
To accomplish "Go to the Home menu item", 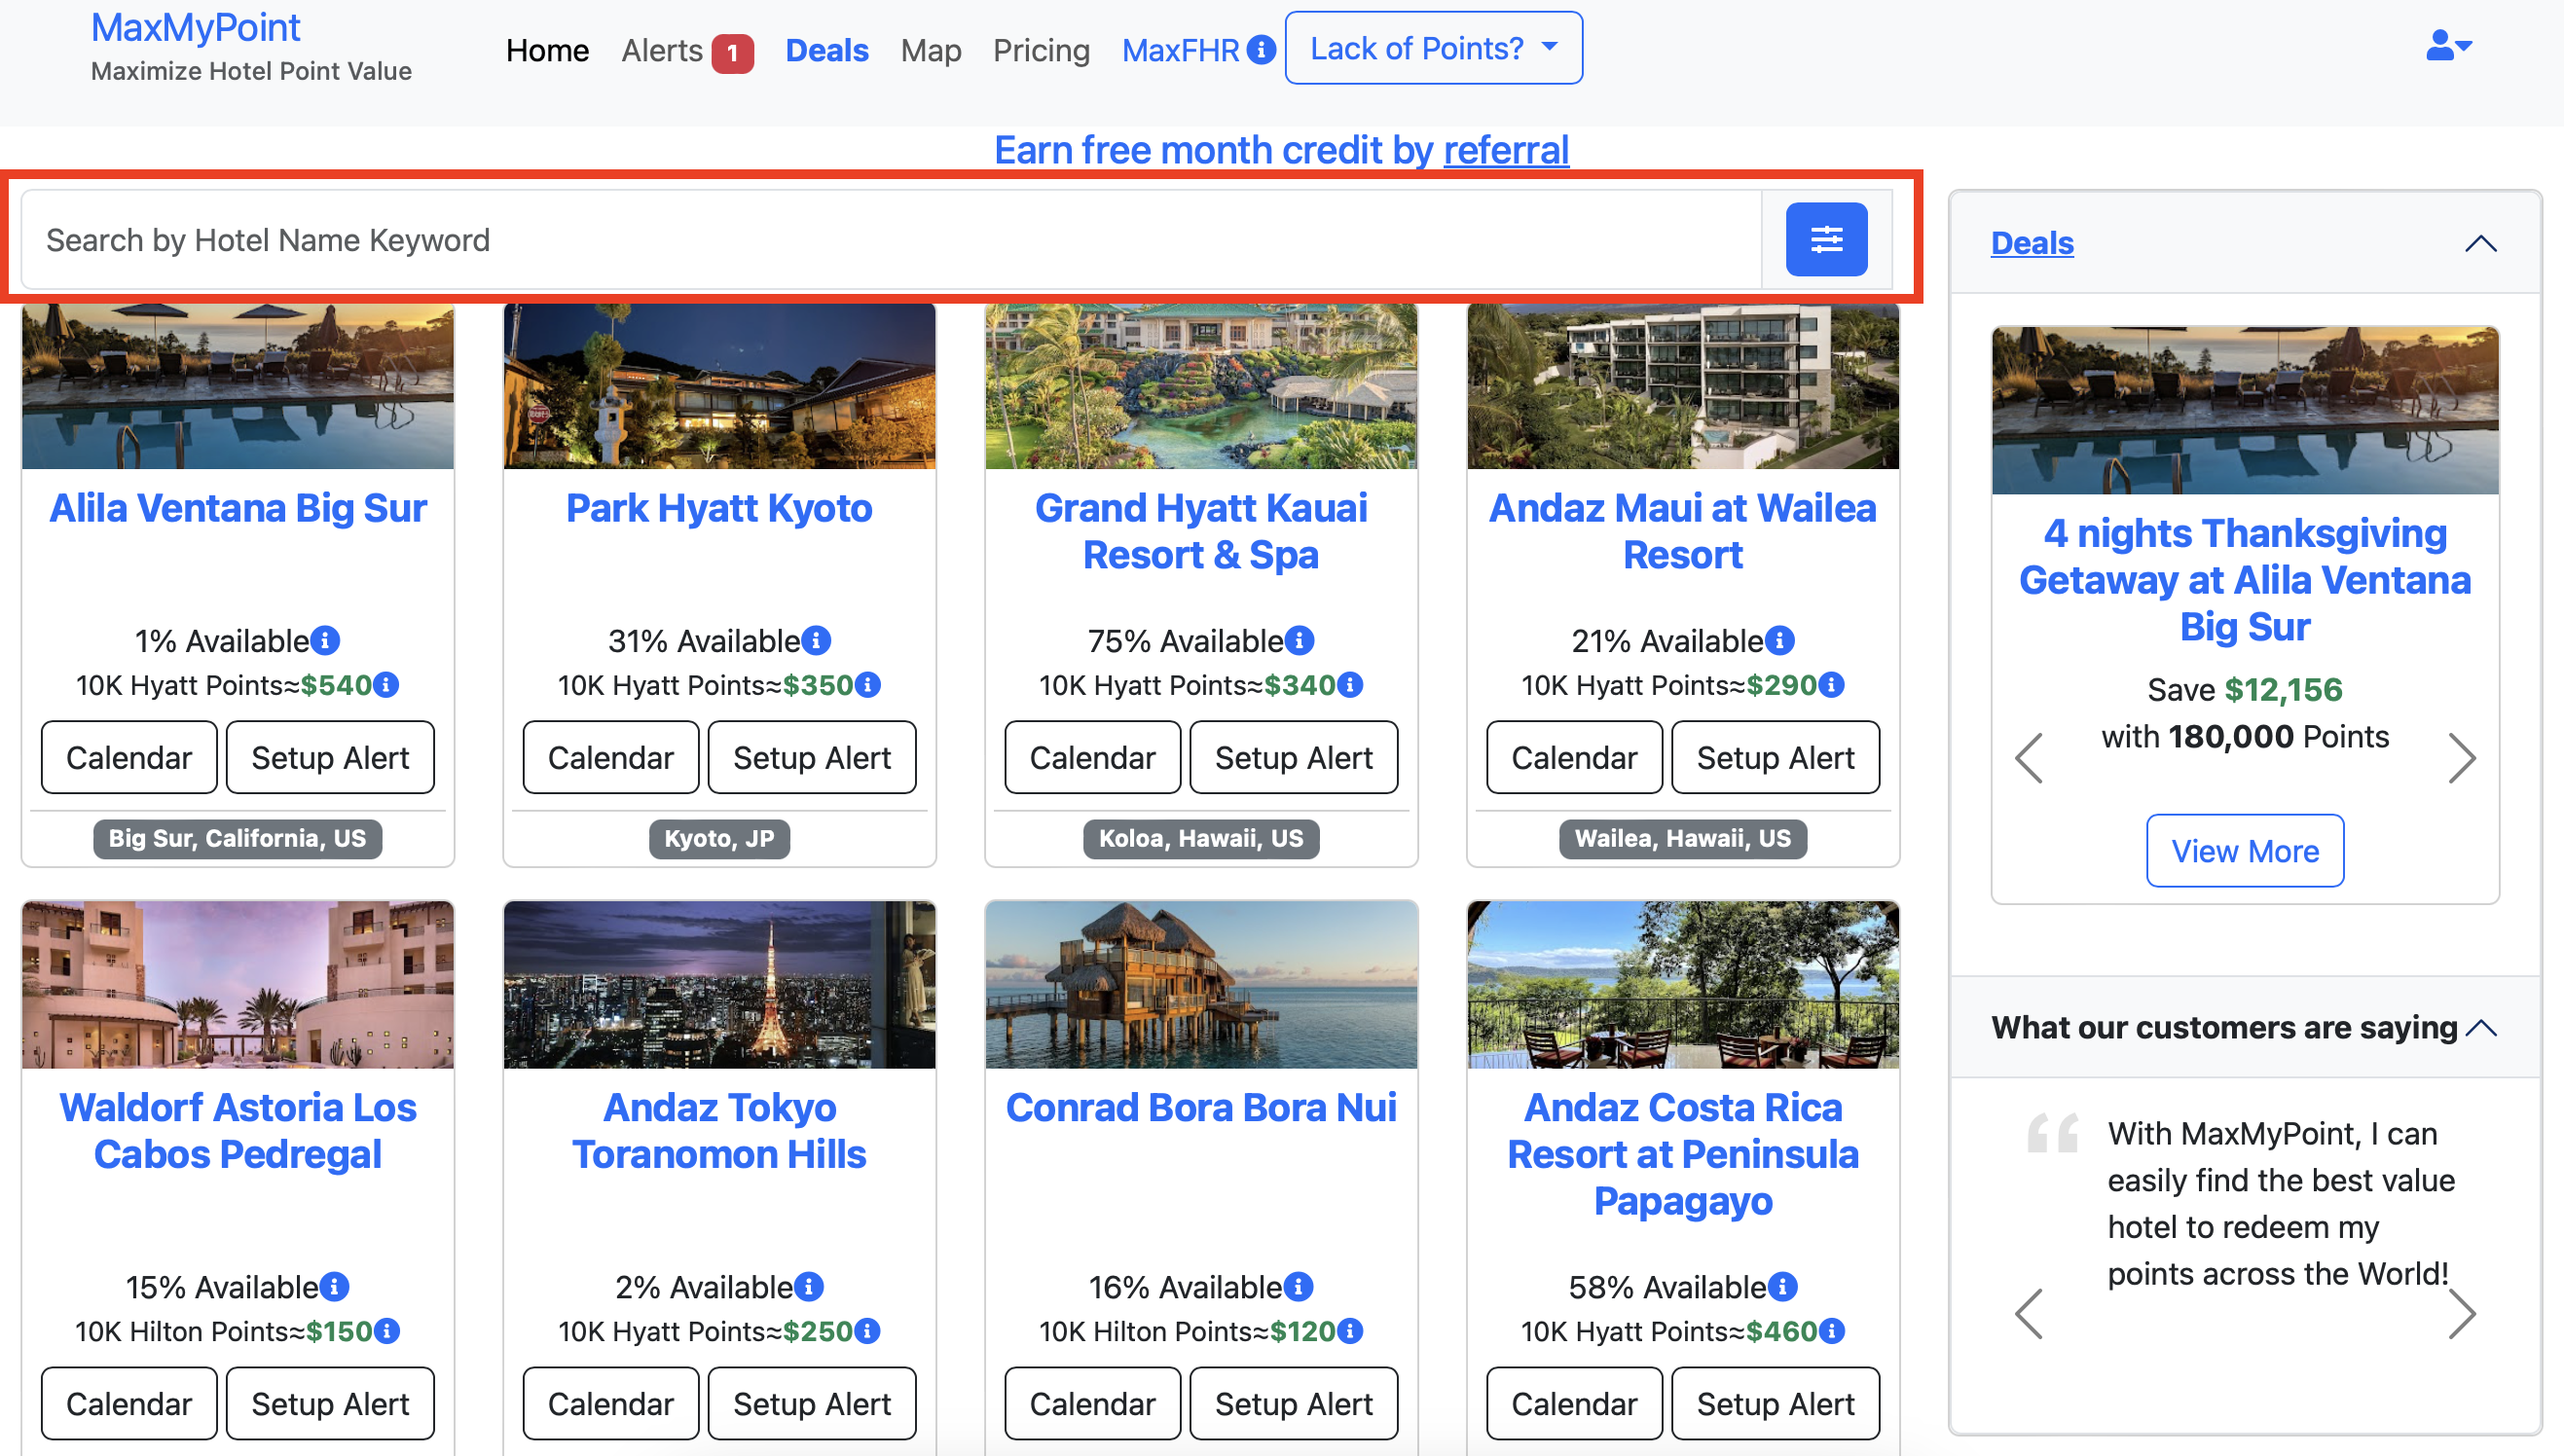I will [x=547, y=50].
